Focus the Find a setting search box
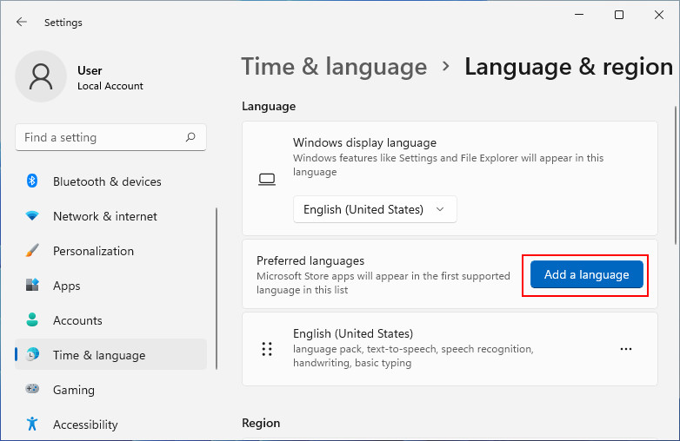 tap(110, 137)
